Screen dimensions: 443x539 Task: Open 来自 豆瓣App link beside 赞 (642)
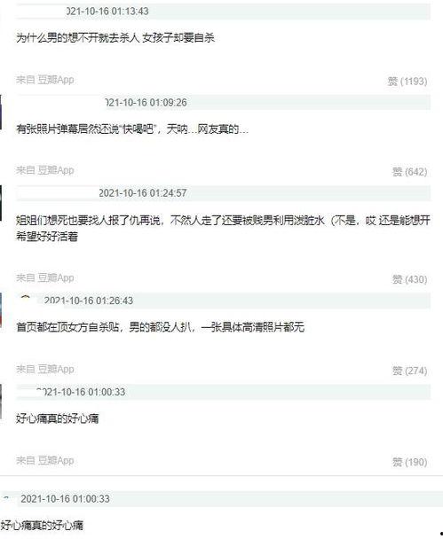click(x=45, y=170)
